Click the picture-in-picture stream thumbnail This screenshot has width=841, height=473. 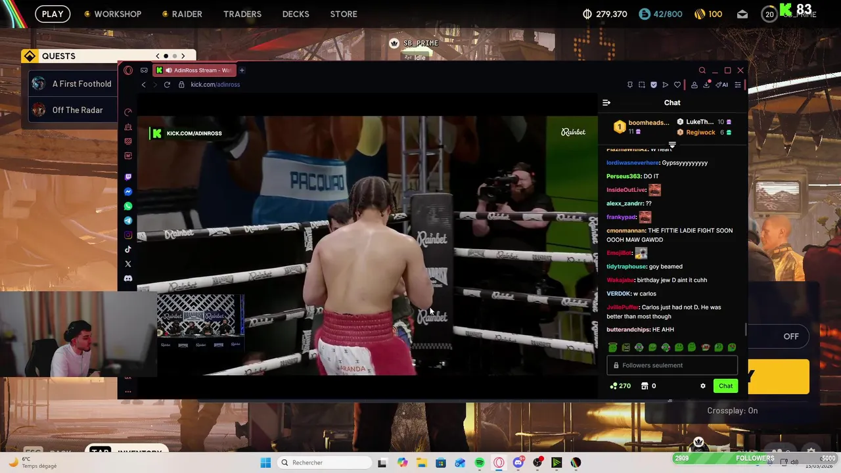(200, 322)
